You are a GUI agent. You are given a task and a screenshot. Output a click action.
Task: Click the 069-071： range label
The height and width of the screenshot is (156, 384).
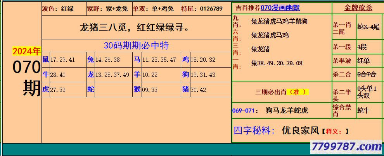click(x=245, y=111)
